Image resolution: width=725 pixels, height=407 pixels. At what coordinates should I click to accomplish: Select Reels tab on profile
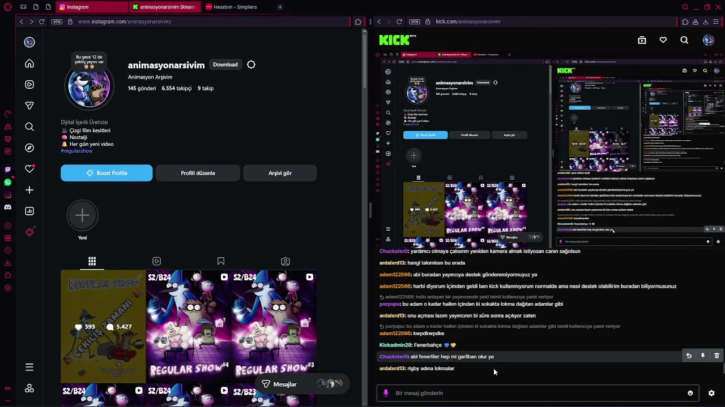pos(156,261)
